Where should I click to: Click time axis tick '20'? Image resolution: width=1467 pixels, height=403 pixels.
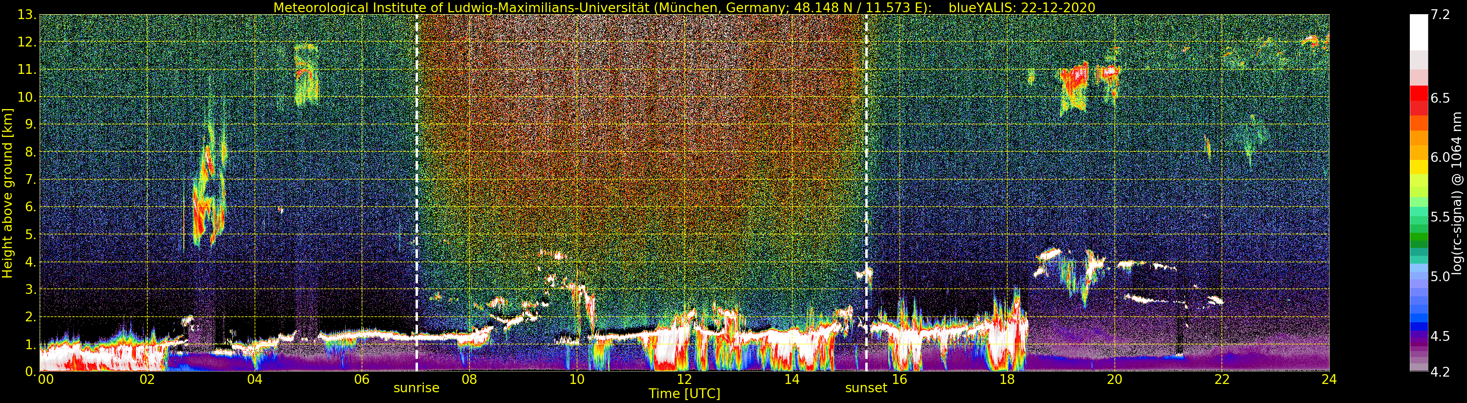click(1114, 379)
